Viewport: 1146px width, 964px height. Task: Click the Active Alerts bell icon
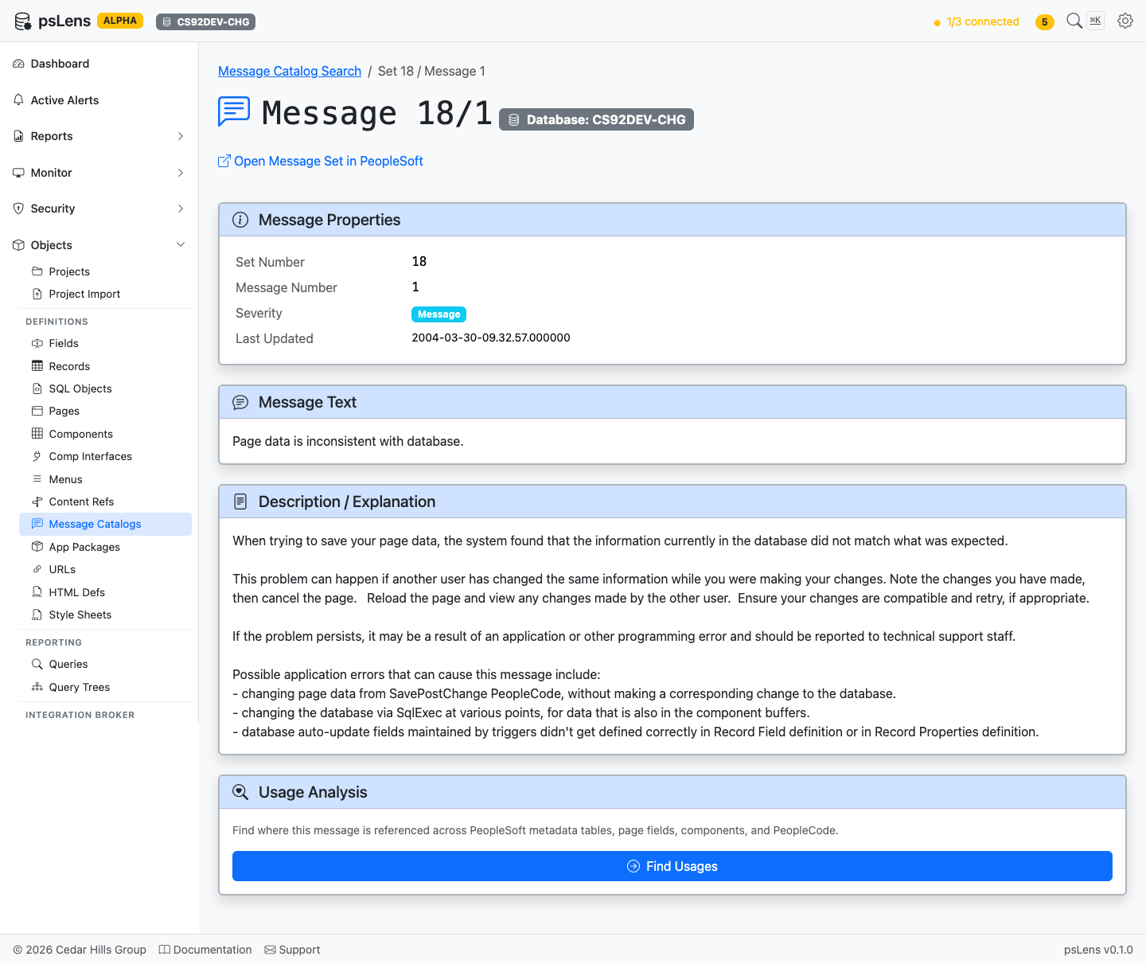[x=18, y=100]
